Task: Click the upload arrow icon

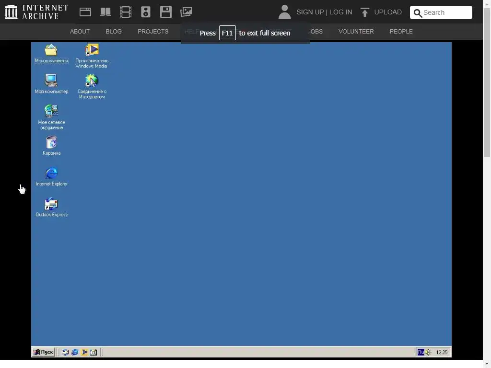Action: click(364, 12)
